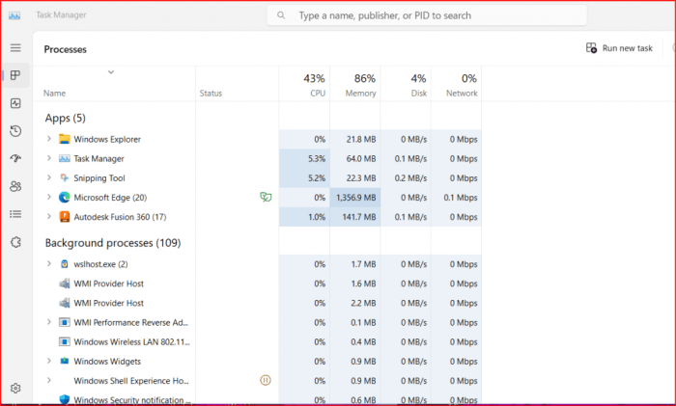This screenshot has height=406, width=676.
Task: Open the hamburger navigation menu
Action: point(15,47)
